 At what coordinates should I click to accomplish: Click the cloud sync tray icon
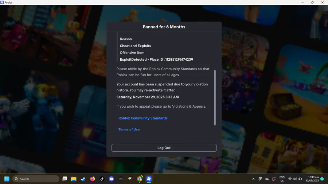pyautogui.click(x=267, y=179)
